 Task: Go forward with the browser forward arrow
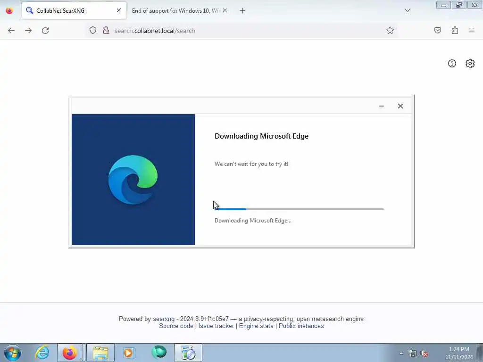tap(28, 31)
